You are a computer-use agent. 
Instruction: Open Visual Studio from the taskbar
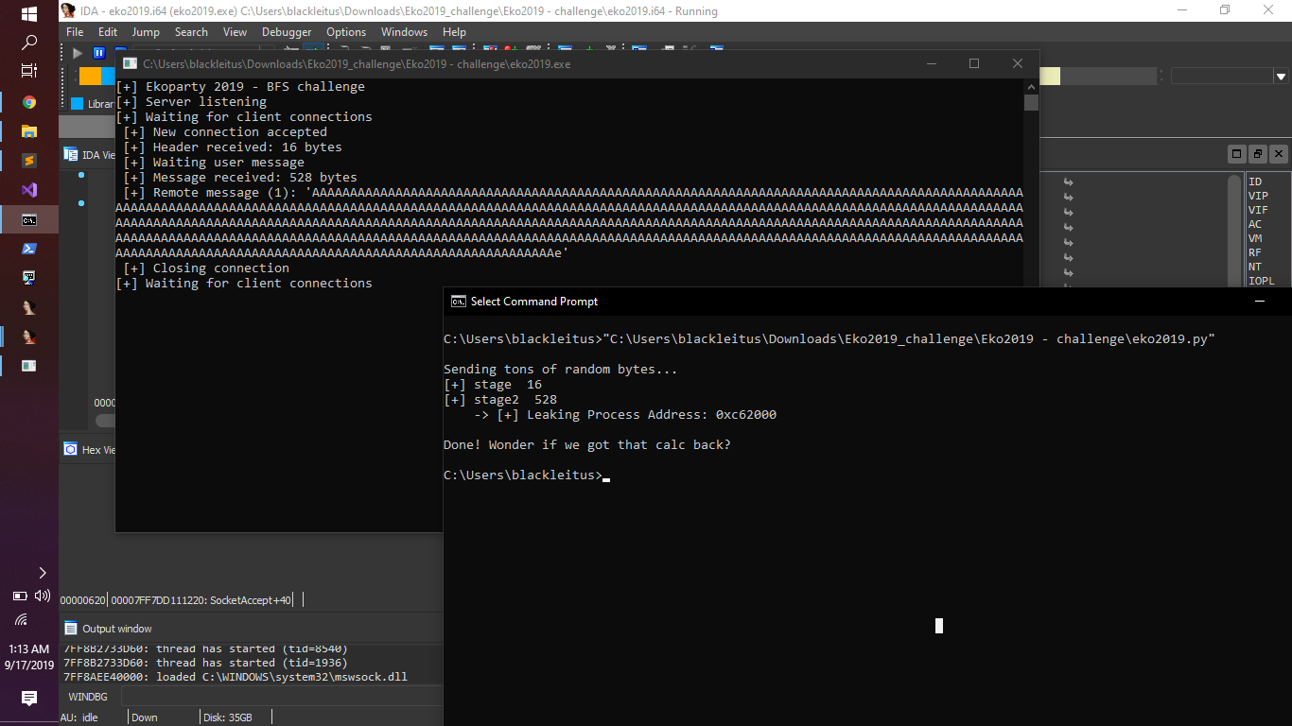tap(29, 190)
